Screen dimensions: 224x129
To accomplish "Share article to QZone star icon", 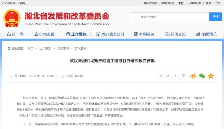I will (x=211, y=76).
